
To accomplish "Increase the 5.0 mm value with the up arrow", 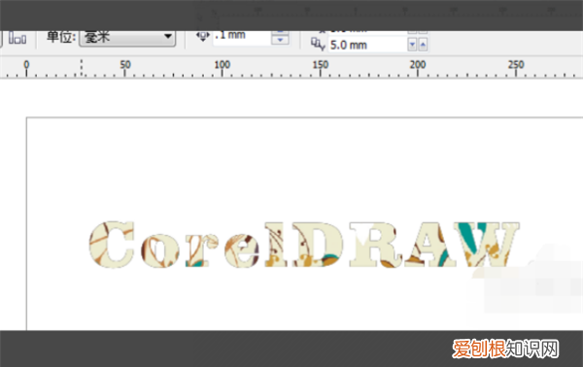I will pyautogui.click(x=423, y=45).
